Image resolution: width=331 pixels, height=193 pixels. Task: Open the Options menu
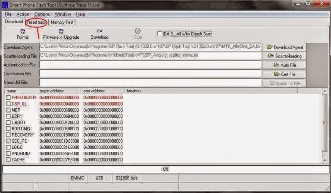(x=42, y=14)
